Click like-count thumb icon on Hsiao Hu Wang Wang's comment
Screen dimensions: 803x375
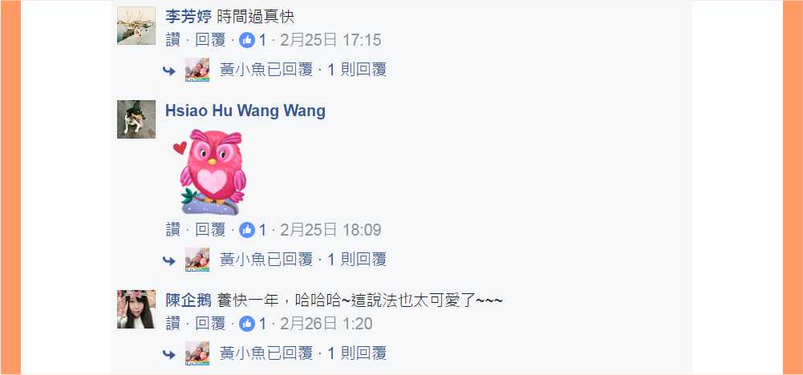click(247, 230)
